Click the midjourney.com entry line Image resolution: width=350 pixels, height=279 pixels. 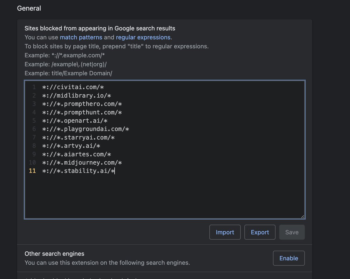pos(82,163)
